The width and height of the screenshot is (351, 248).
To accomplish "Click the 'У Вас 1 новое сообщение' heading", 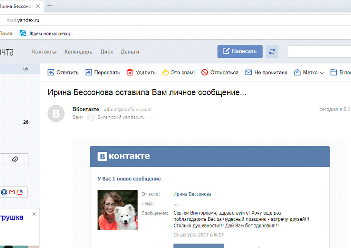I will coord(129,179).
